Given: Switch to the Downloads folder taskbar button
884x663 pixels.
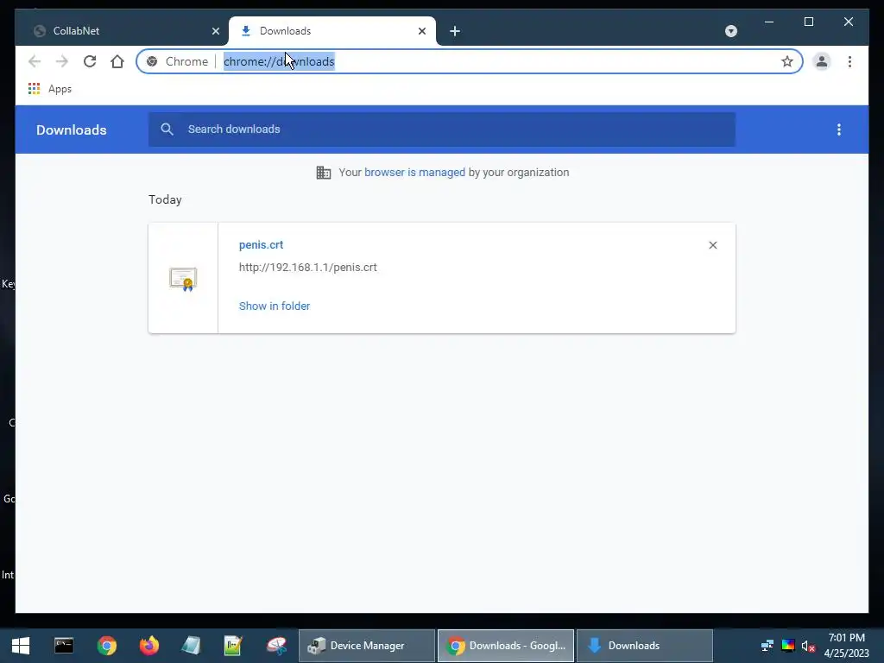Looking at the screenshot, I should [644, 646].
